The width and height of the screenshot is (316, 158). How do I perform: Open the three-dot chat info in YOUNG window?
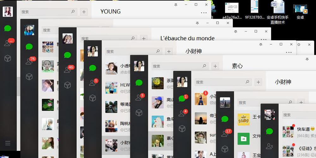204,13
